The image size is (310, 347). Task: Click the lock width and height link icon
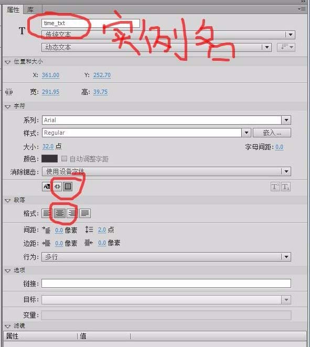coord(9,92)
